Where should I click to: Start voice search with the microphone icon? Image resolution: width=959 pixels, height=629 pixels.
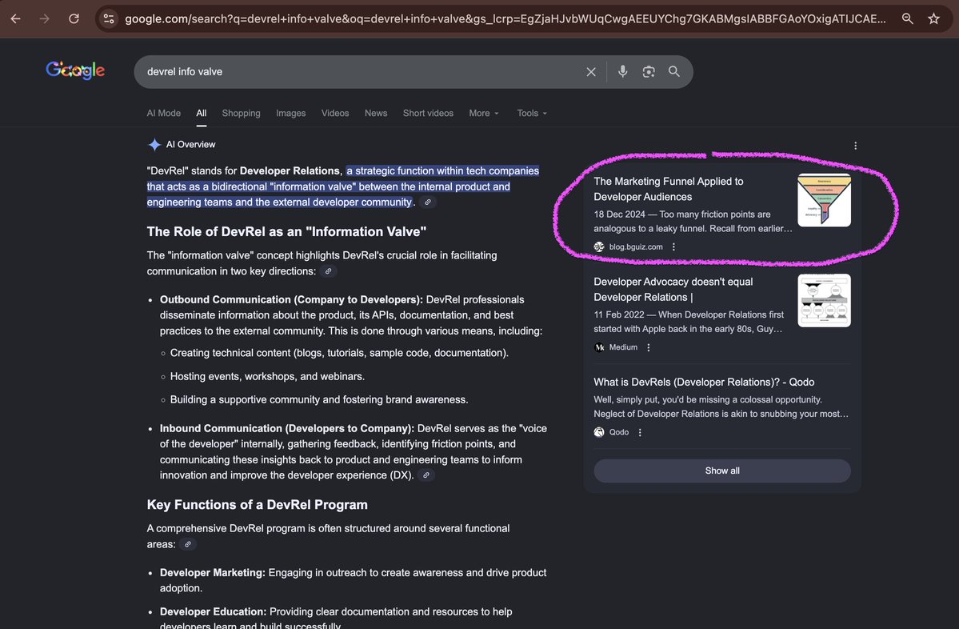(x=622, y=71)
